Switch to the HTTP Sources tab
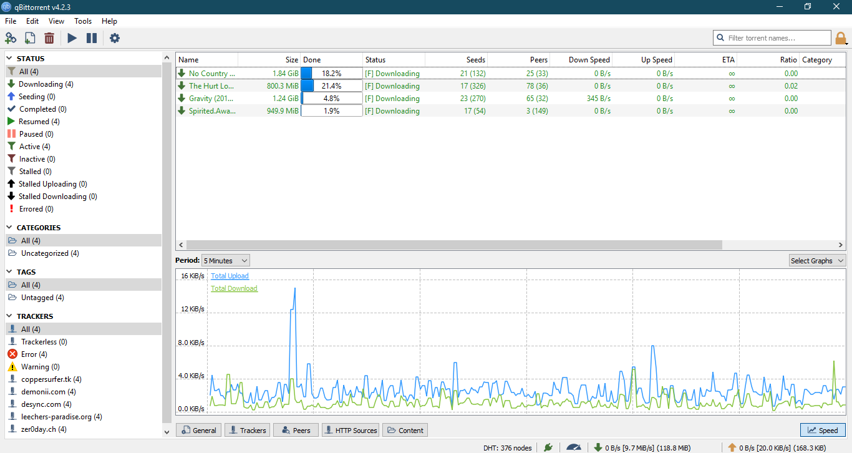This screenshot has width=852, height=453. coord(351,430)
